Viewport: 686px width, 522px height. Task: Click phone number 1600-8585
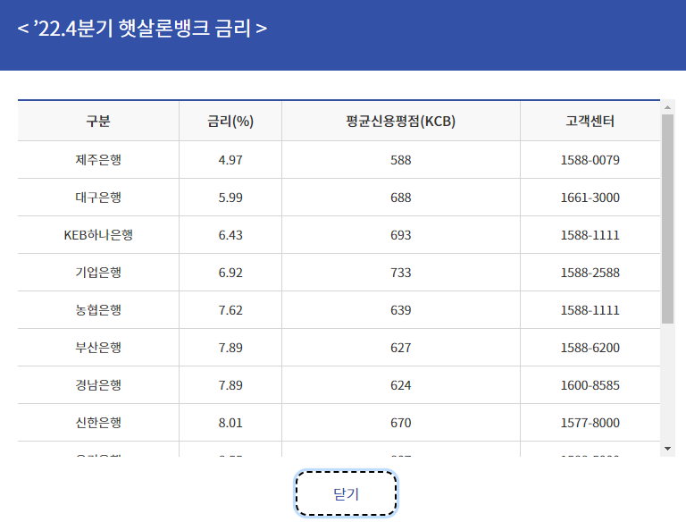pyautogui.click(x=590, y=385)
